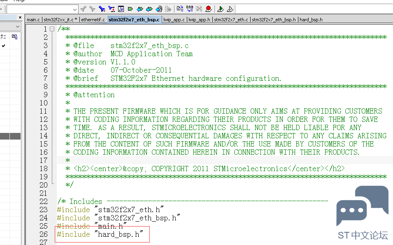Click the greyed document arrow icon
This screenshot has height=245, width=393.
point(168,9)
